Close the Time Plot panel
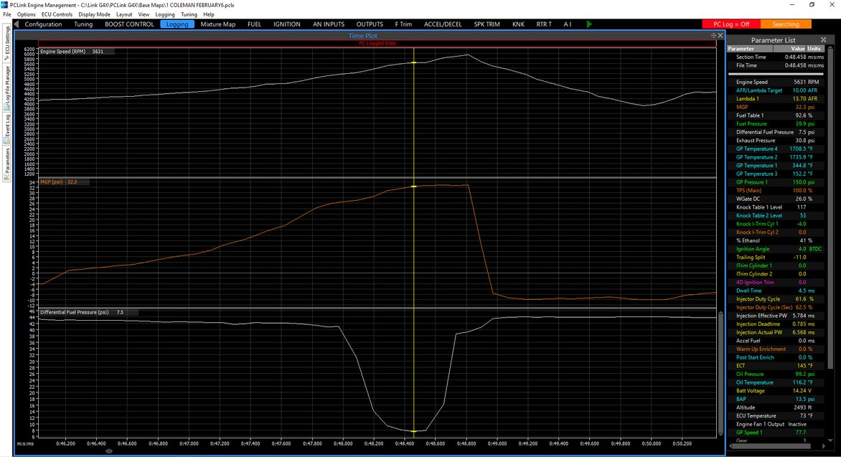 point(720,35)
